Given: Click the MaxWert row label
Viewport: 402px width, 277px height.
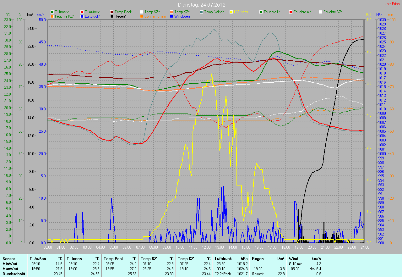Looking at the screenshot, I should coord(10,269).
